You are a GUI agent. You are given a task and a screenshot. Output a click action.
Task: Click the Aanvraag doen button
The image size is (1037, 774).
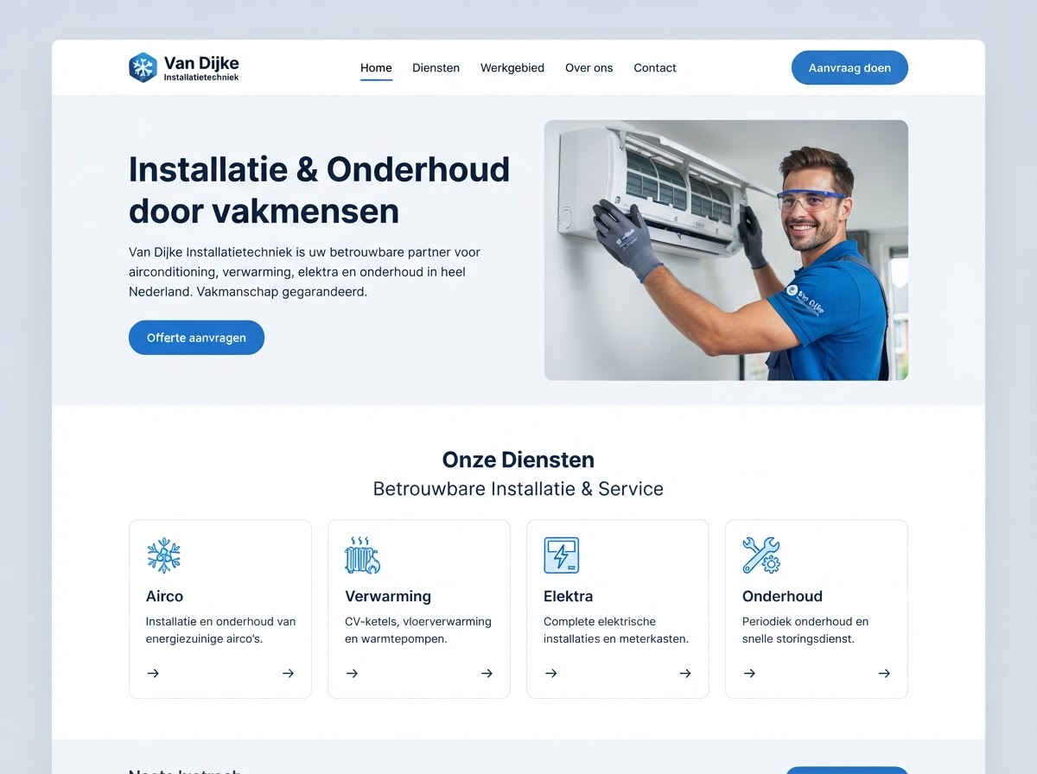coord(849,67)
